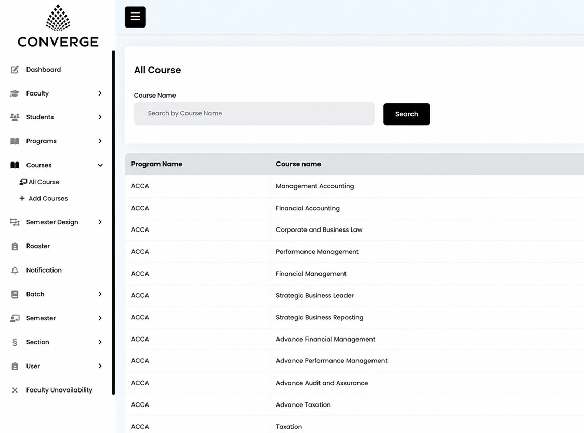Select the Advance Financial Management row
The image size is (584, 433).
pyautogui.click(x=354, y=339)
